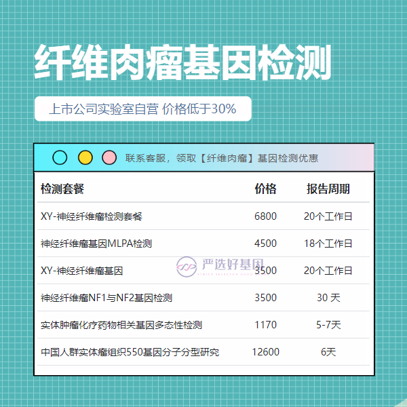Click the banner 上市公司实验室自营 价格低于30%
407x407 pixels.
coord(142,109)
